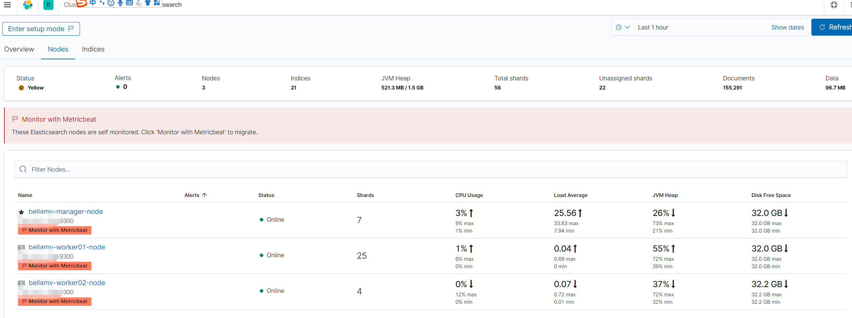The height and width of the screenshot is (318, 852).
Task: Click master star icon of manager node
Action: (21, 212)
